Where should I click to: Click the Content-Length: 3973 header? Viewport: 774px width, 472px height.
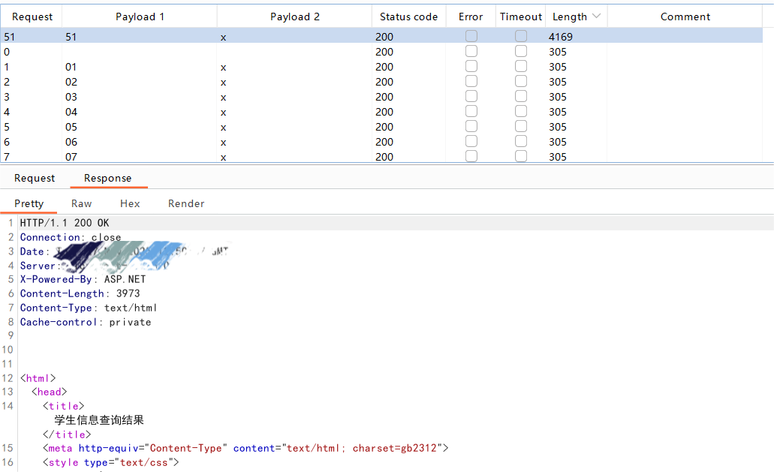coord(80,293)
